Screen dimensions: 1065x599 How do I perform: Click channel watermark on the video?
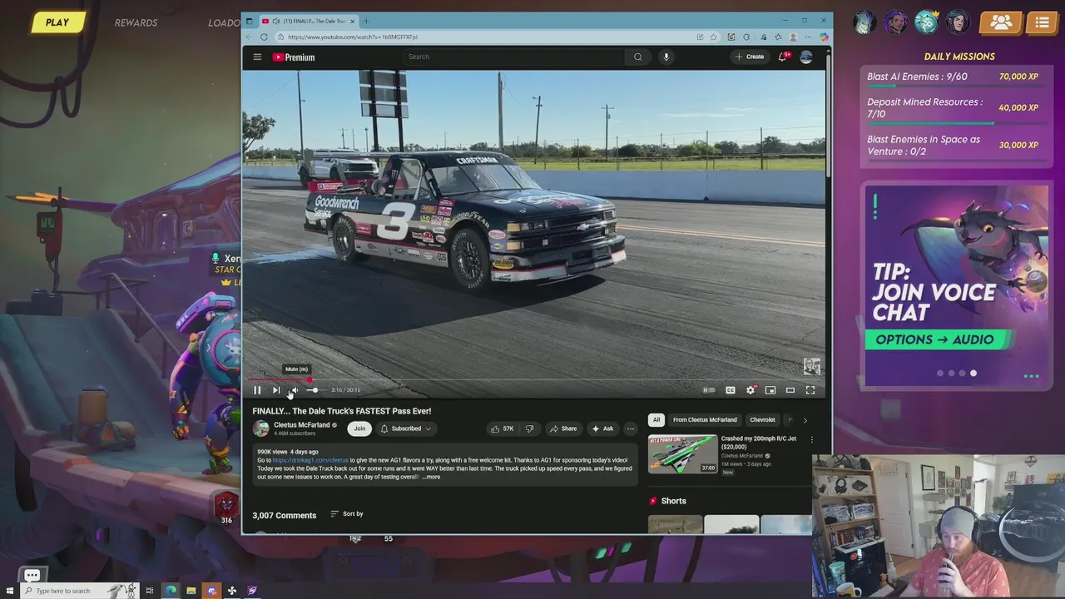pyautogui.click(x=812, y=366)
